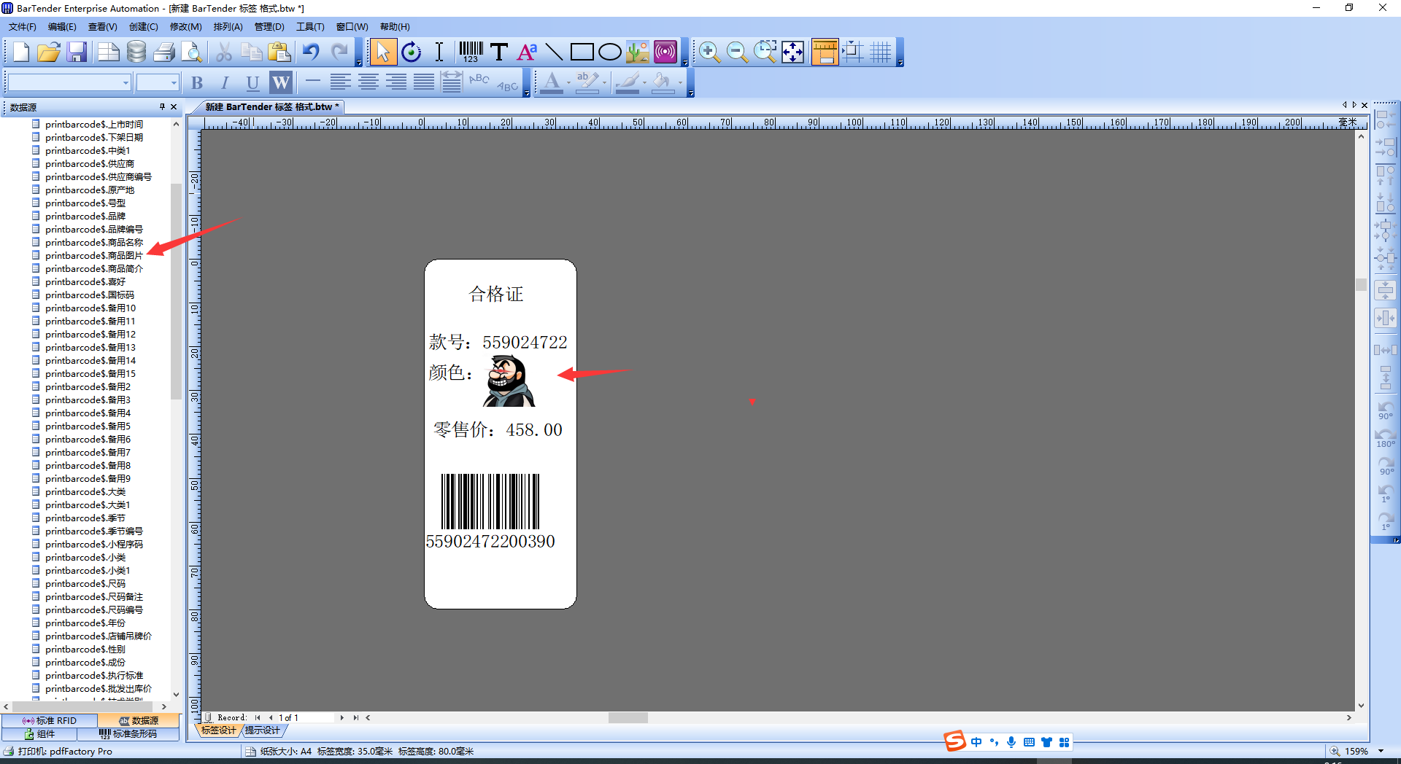Pin the 数据源 panel
The height and width of the screenshot is (764, 1401).
tap(162, 106)
